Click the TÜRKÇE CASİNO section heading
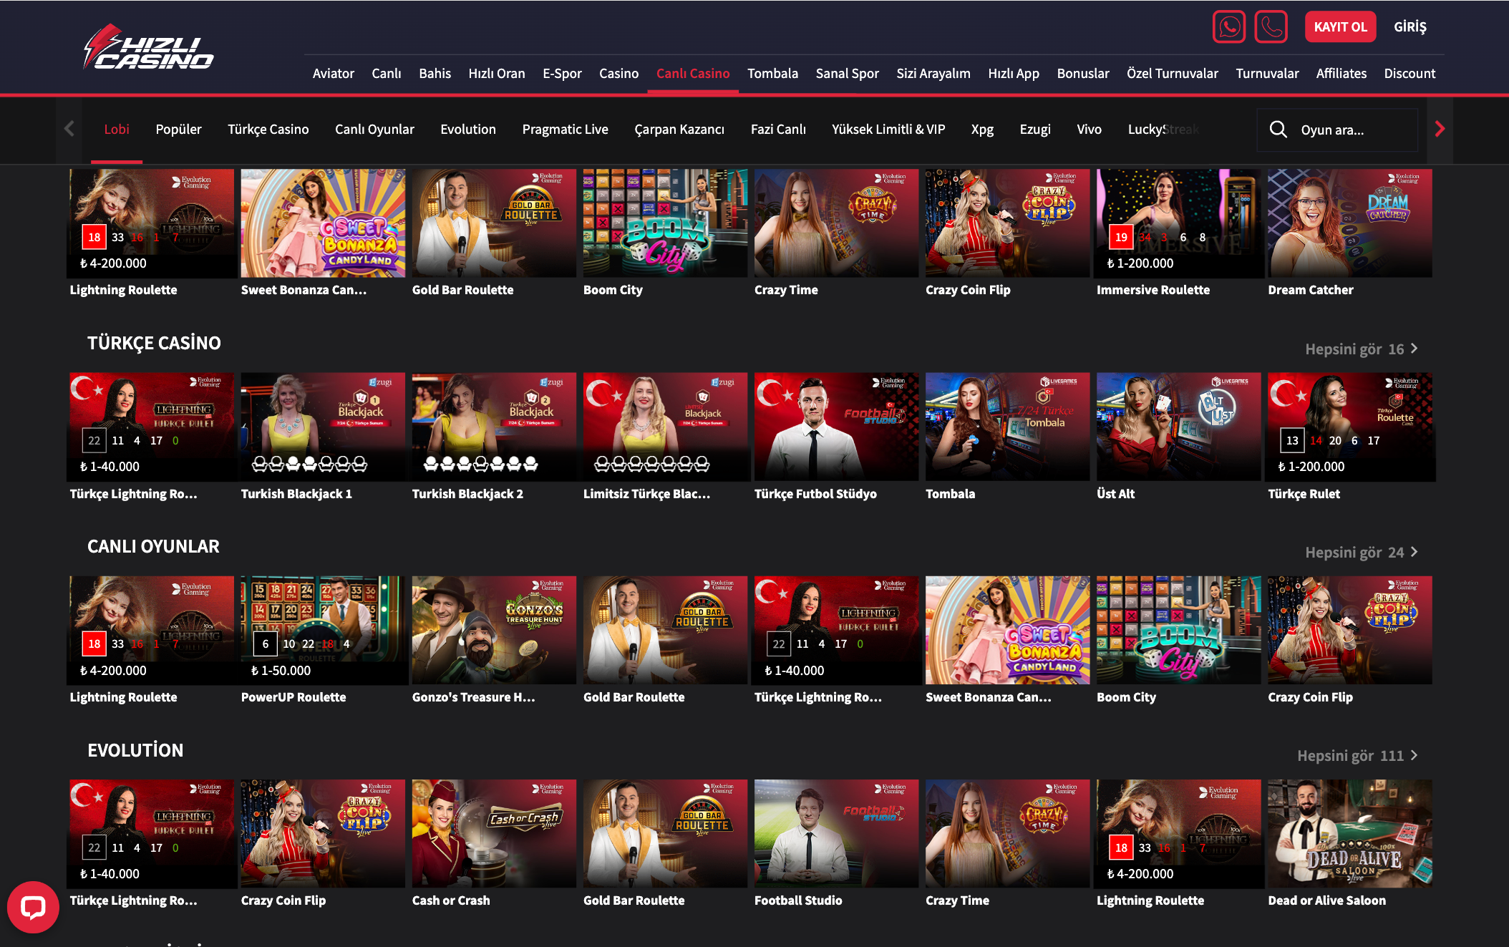 coord(154,343)
